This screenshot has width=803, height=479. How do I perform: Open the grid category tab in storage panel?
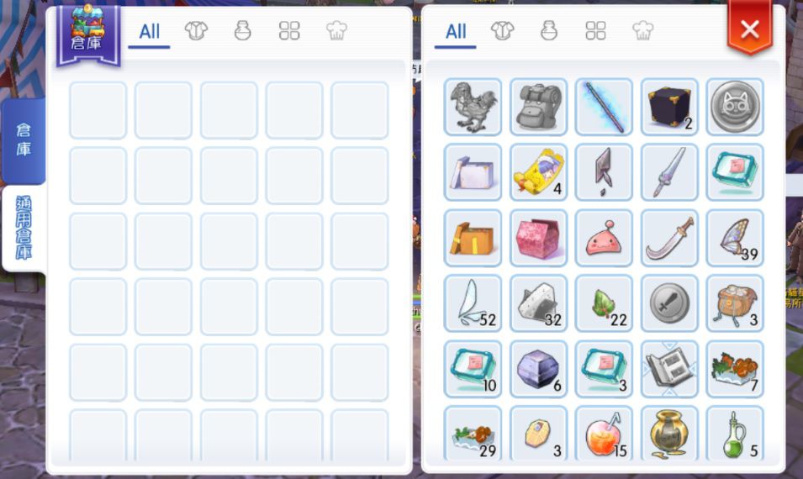pos(289,31)
